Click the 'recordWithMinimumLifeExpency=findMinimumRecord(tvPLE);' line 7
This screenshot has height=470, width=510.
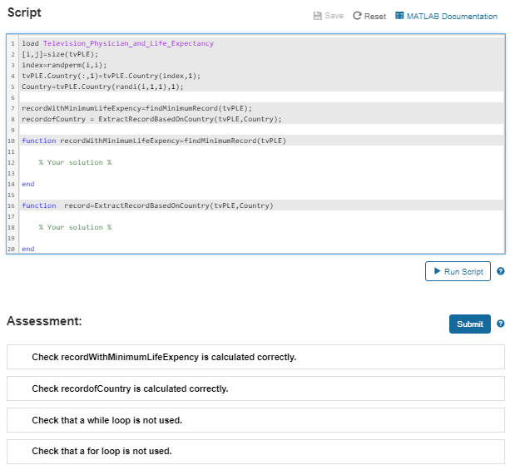click(137, 108)
